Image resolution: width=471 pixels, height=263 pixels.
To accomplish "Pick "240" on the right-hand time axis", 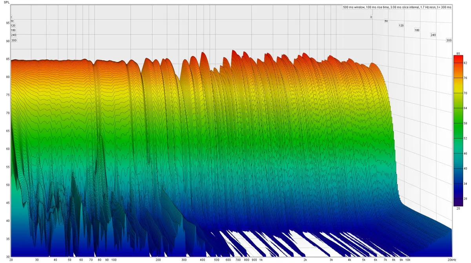I will tap(433, 35).
